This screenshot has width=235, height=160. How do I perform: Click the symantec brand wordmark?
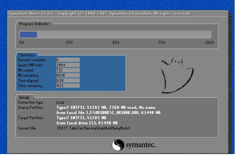141,145
